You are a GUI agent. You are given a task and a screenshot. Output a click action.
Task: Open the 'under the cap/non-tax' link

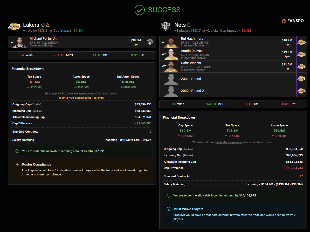[x=229, y=142]
